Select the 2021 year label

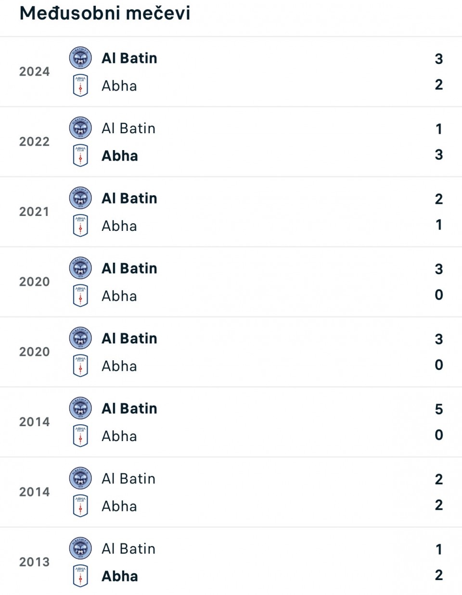point(35,212)
